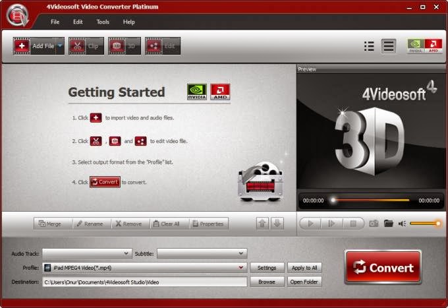The height and width of the screenshot is (308, 448).
Task: Click the Open Folder button
Action: tap(304, 282)
